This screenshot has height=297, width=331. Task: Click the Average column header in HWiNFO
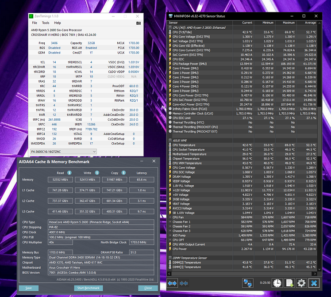coord(307,23)
